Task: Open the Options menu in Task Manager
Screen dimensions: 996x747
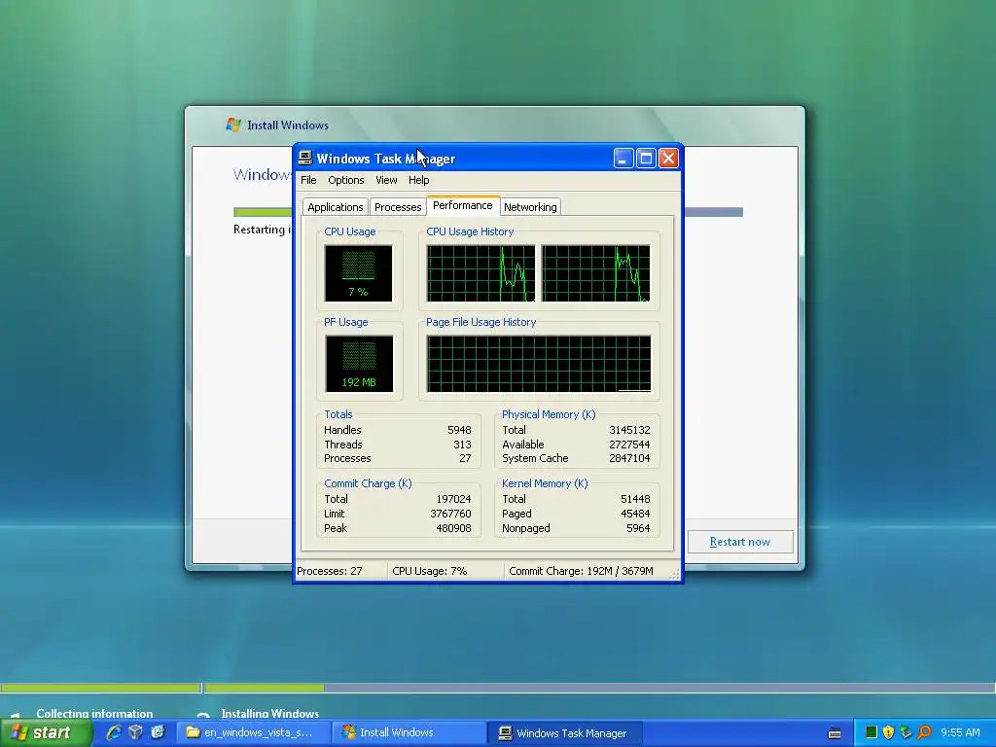Action: pos(345,180)
